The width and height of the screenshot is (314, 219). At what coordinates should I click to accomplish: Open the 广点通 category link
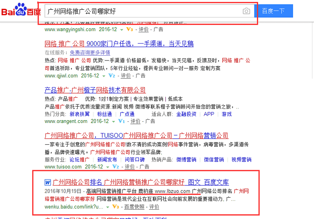pos(127,114)
